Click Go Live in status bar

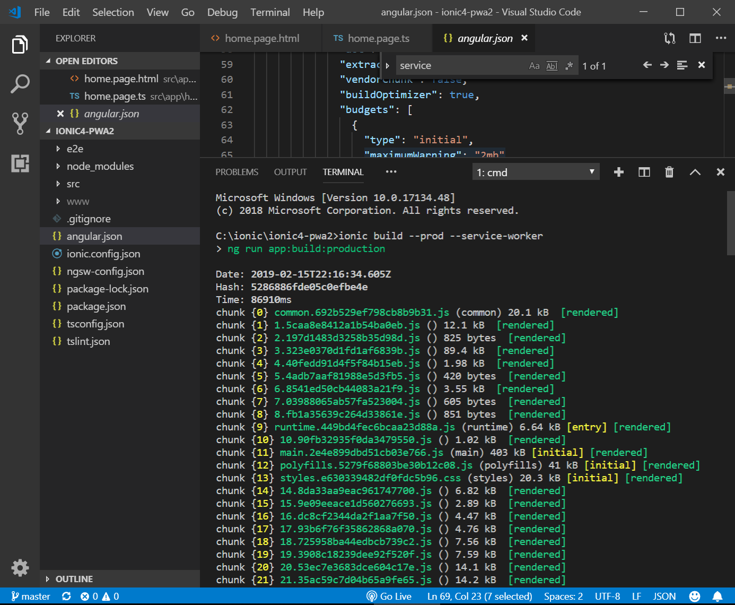(x=389, y=597)
